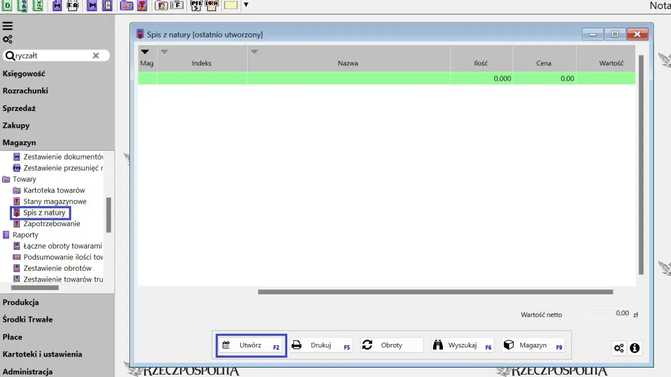Click the horizontal scrollbar of the table
Image resolution: width=671 pixels, height=377 pixels.
pos(435,292)
